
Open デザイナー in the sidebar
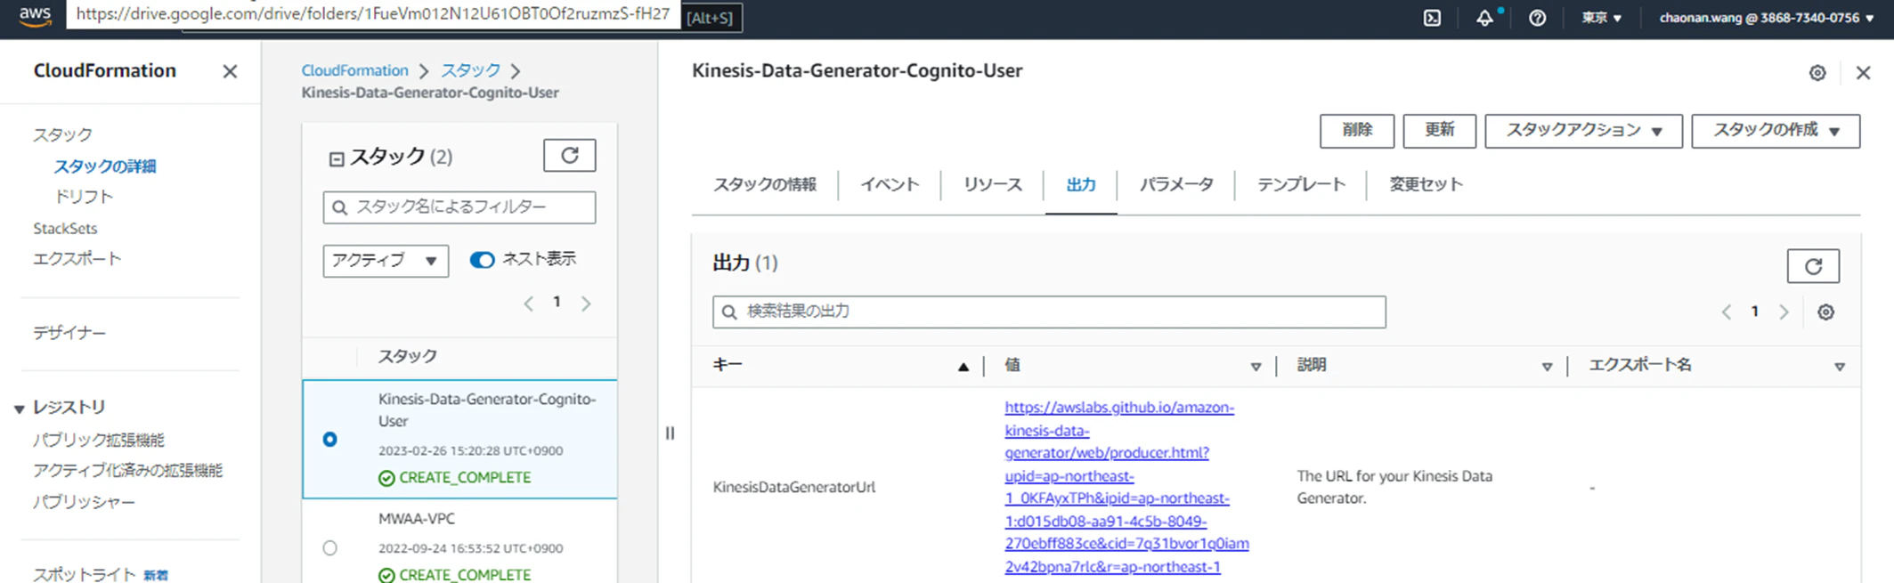69,332
